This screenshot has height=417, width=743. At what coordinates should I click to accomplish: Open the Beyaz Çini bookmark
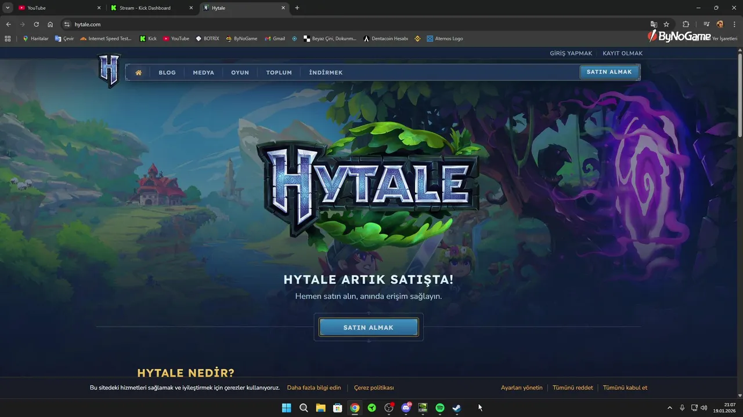point(330,39)
